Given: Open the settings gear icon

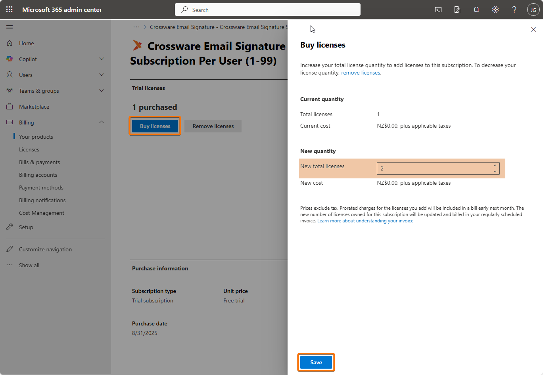Looking at the screenshot, I should point(495,10).
